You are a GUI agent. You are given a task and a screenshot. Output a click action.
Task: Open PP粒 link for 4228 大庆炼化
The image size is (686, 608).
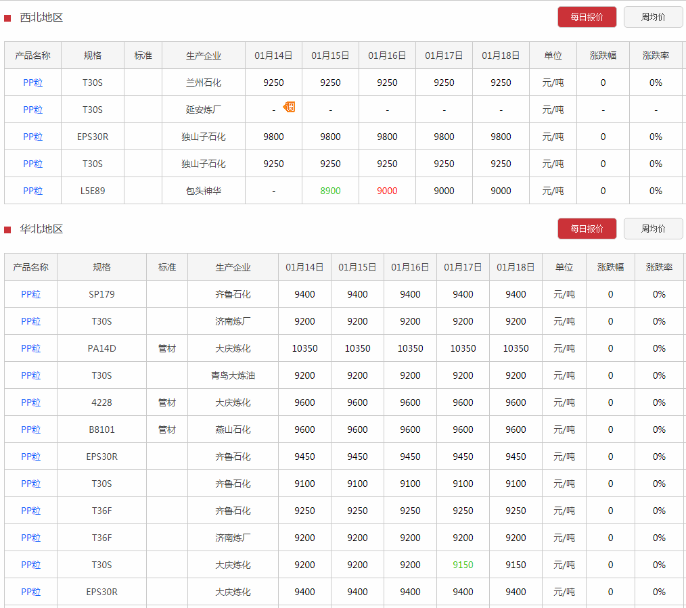point(30,403)
